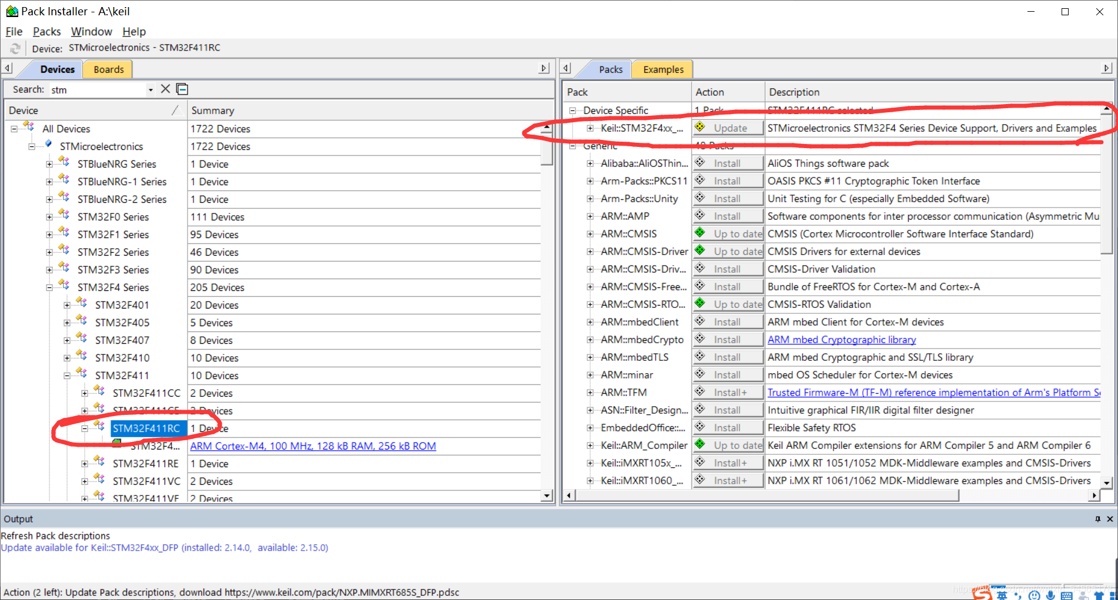1118x600 pixels.
Task: Sort by the Device column header
Action: pos(95,110)
